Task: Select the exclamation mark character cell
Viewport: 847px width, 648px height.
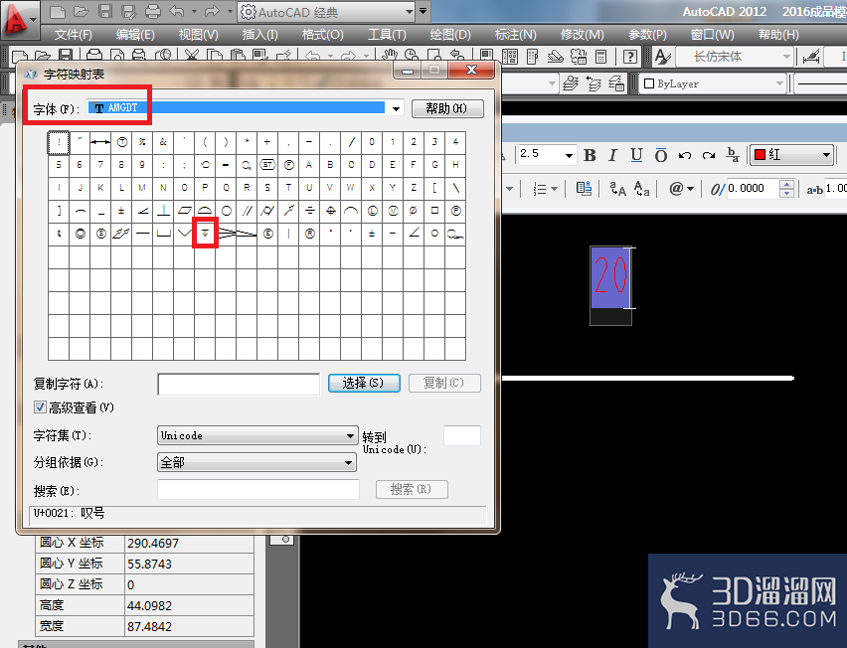Action: [x=59, y=142]
